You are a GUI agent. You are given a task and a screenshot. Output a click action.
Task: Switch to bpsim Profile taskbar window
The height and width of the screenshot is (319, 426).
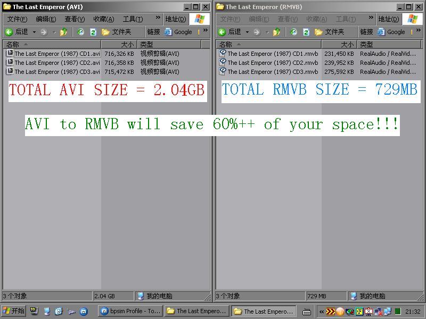130,311
